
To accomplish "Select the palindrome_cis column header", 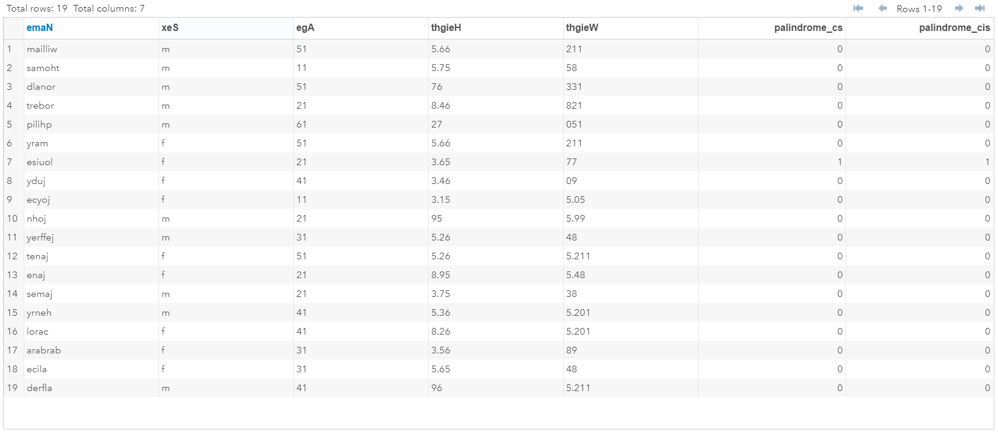I will [x=954, y=28].
